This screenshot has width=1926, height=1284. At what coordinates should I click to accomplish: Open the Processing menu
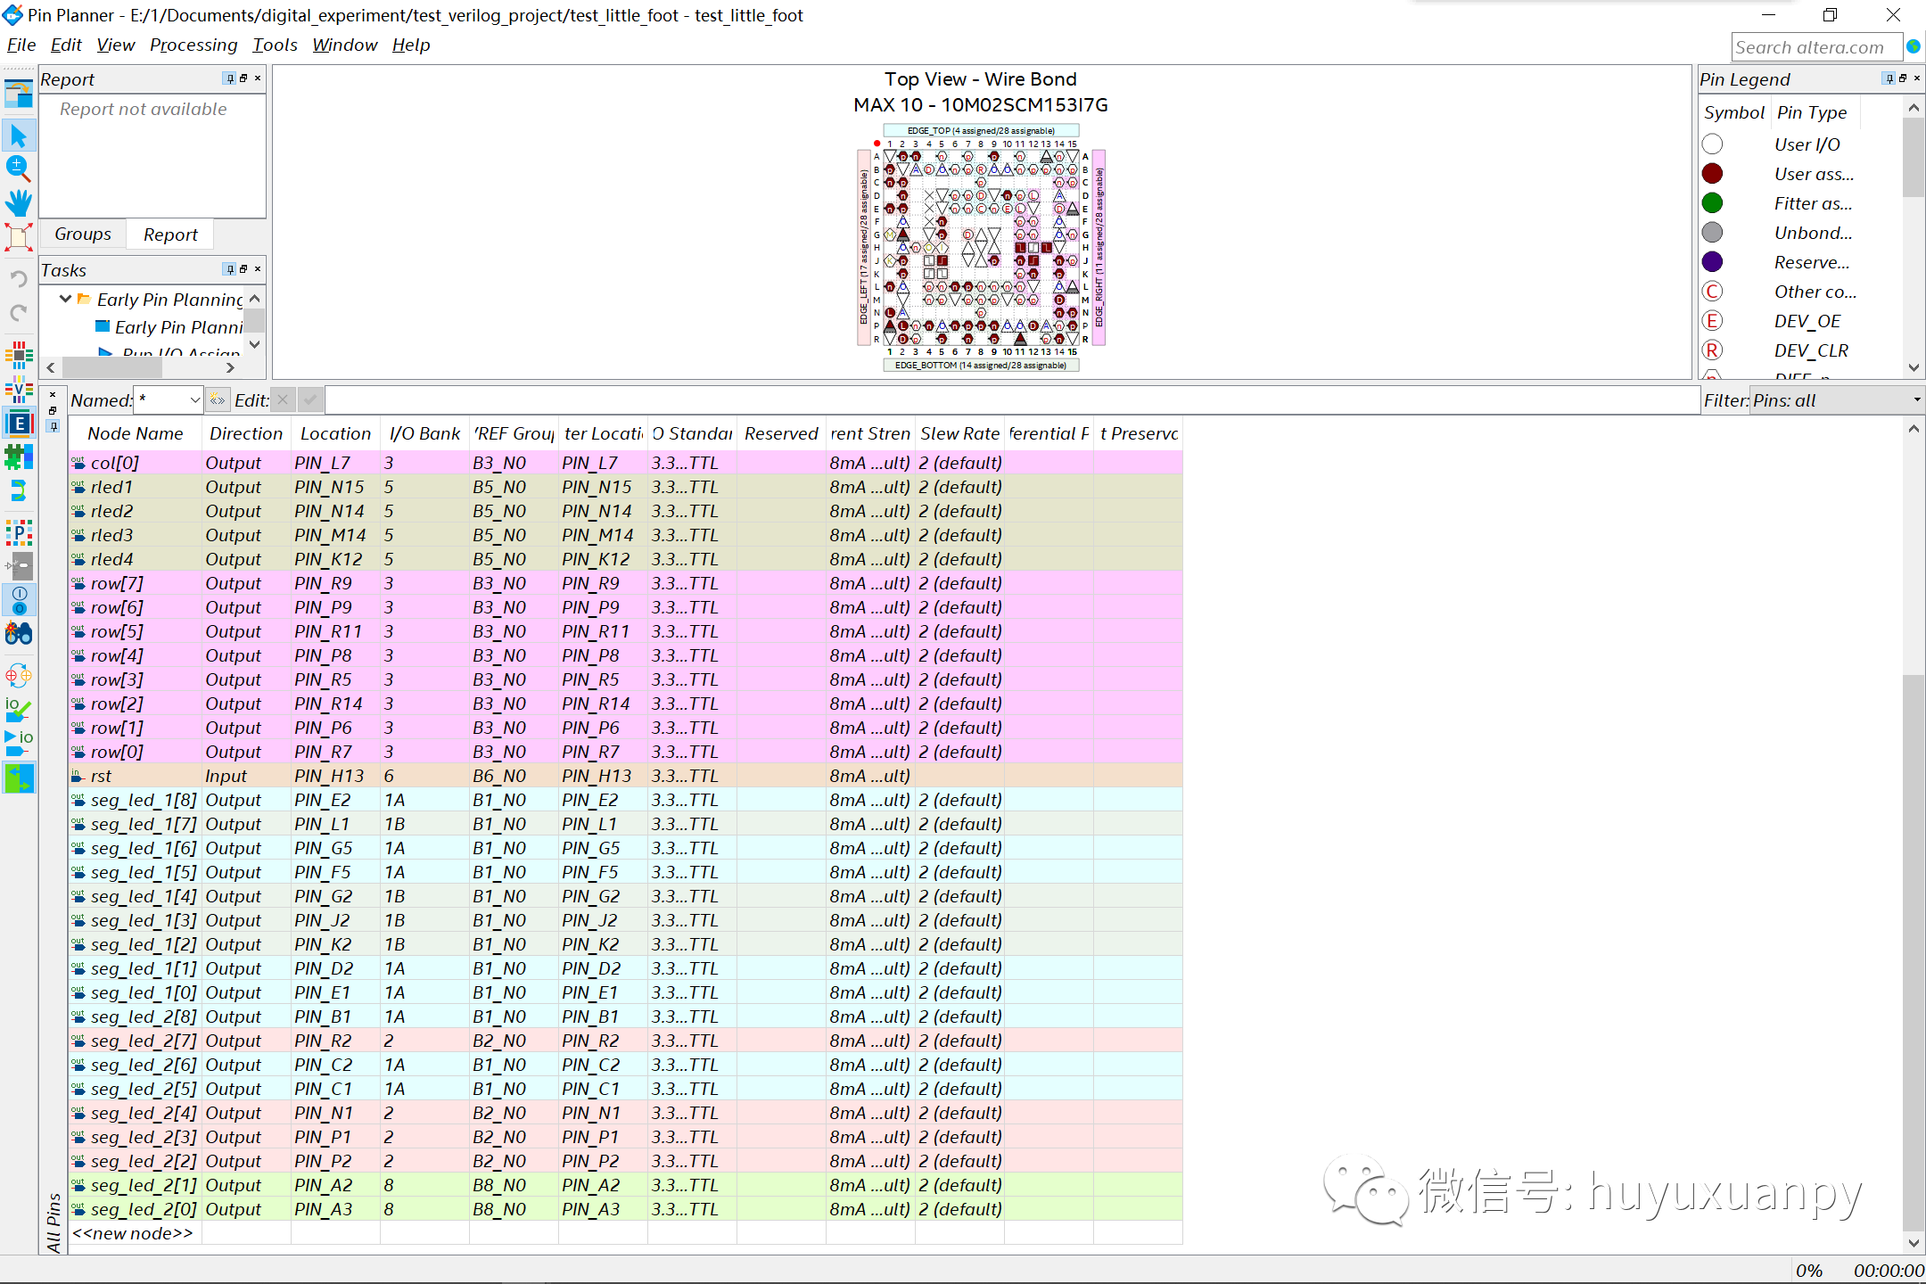click(x=193, y=45)
